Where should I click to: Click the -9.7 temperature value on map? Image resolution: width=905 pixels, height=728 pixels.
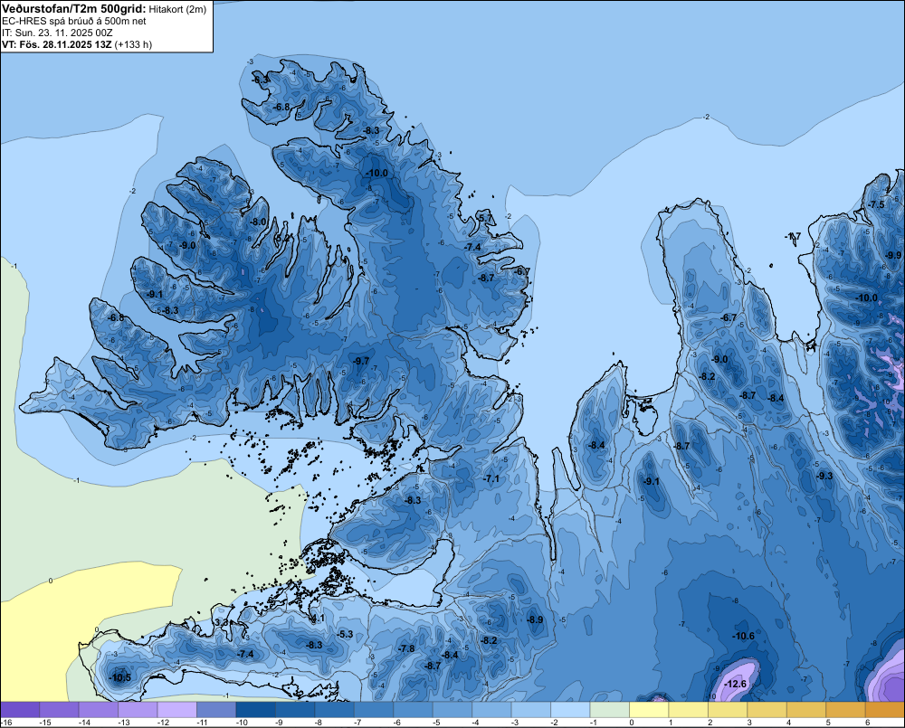(x=361, y=361)
